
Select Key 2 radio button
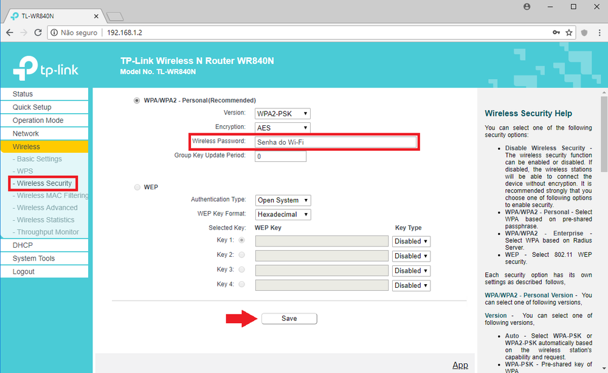click(x=241, y=255)
